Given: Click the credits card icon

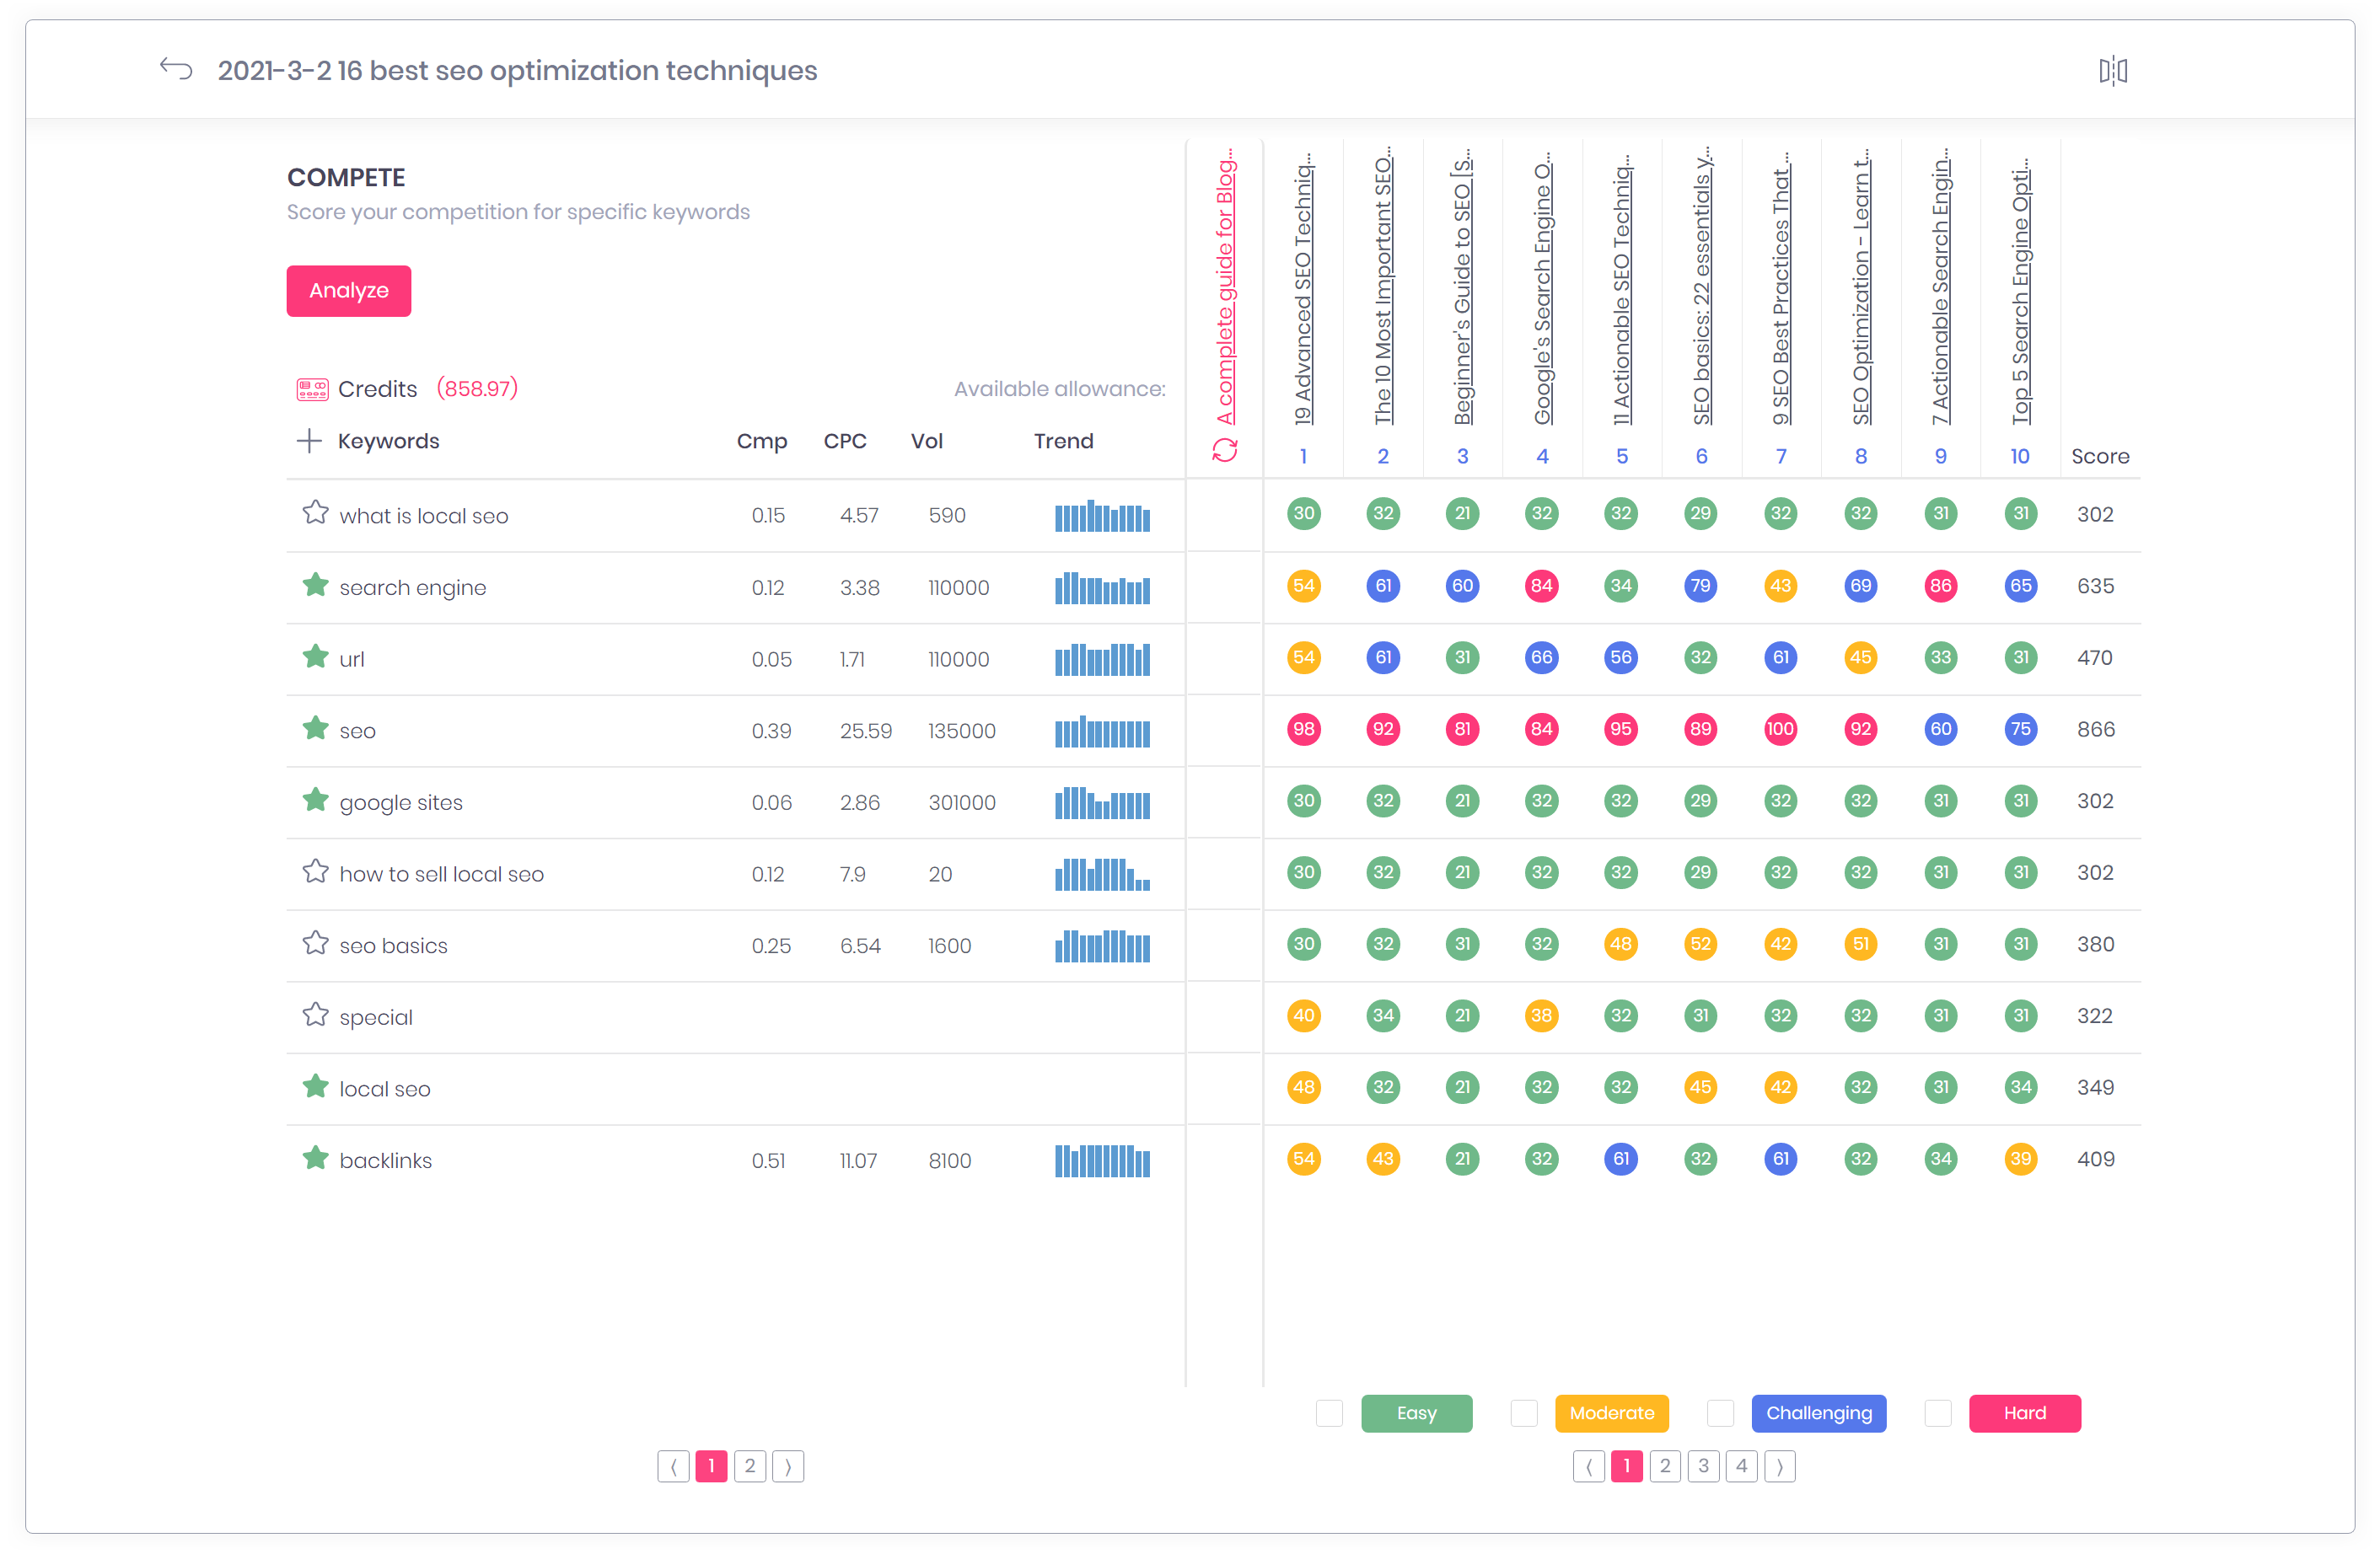Looking at the screenshot, I should click(312, 388).
